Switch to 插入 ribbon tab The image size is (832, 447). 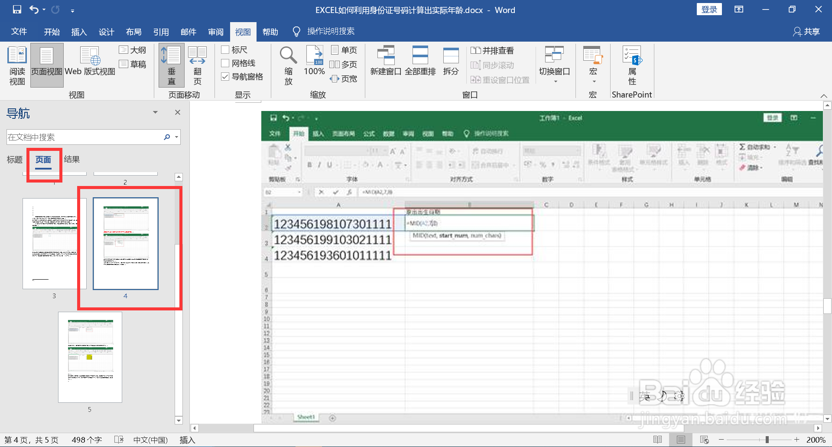click(x=79, y=32)
